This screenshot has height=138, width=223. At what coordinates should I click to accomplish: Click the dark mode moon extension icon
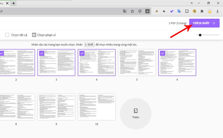pyautogui.click(x=164, y=11)
